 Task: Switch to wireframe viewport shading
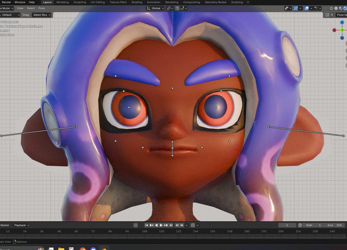(332, 8)
